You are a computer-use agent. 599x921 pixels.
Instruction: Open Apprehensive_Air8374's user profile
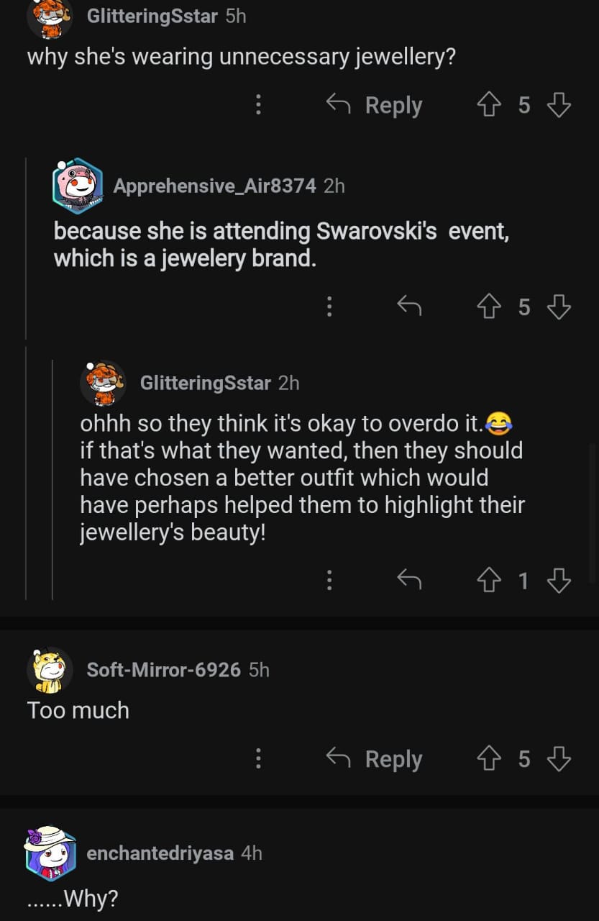pyautogui.click(x=214, y=186)
